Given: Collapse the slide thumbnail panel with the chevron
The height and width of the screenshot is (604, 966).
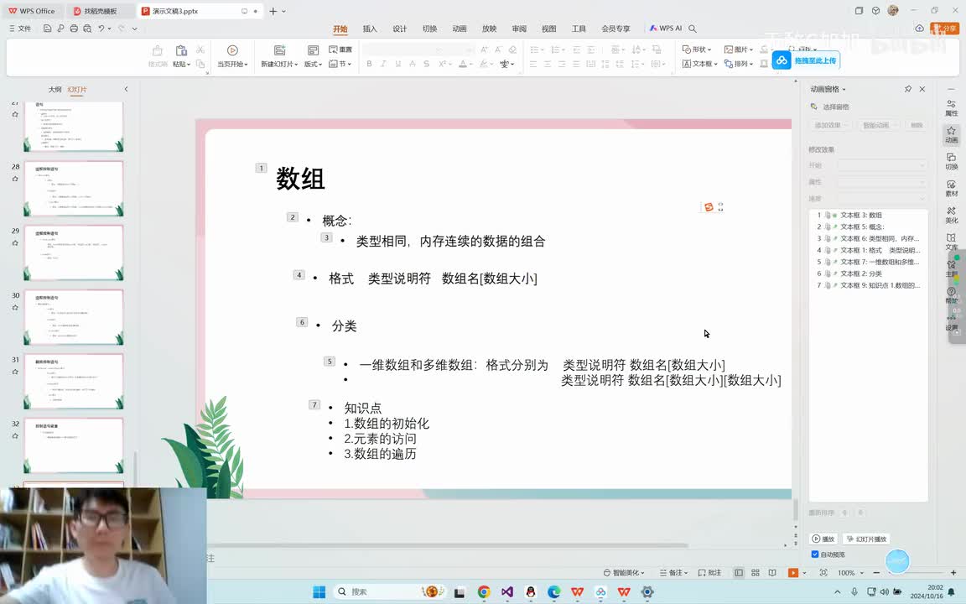Looking at the screenshot, I should (127, 90).
